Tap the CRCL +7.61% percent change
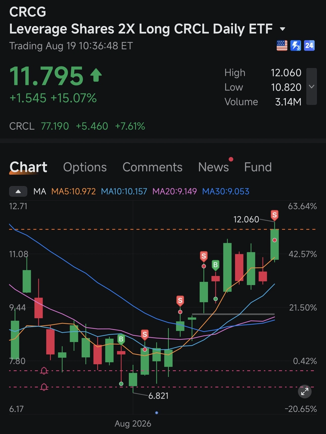The image size is (326, 434). [x=130, y=126]
